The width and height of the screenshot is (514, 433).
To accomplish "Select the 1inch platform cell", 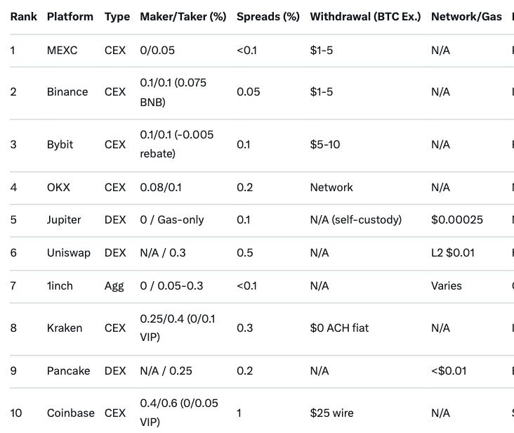I will (x=60, y=286).
